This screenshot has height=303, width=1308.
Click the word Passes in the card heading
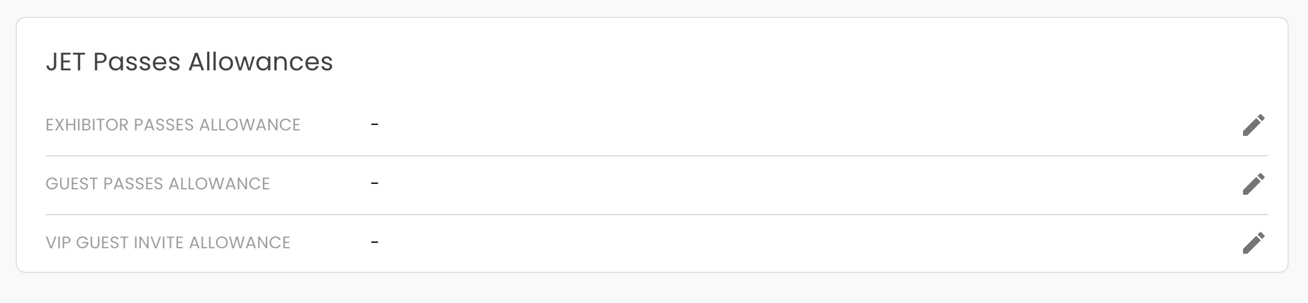click(137, 62)
